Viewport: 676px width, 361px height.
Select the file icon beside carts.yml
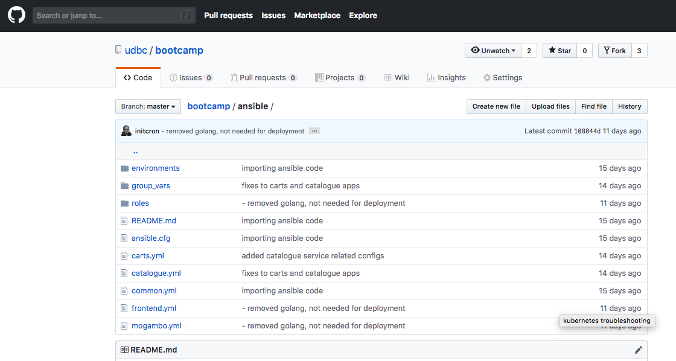[124, 256]
